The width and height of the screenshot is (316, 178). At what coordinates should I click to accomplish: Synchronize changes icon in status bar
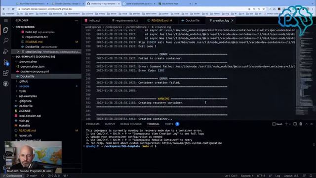tap(42, 176)
